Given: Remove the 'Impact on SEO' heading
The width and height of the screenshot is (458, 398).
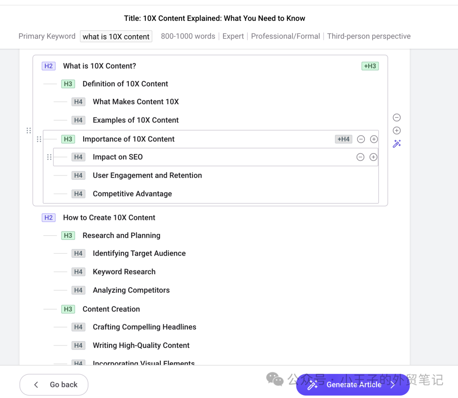Looking at the screenshot, I should click(x=360, y=157).
